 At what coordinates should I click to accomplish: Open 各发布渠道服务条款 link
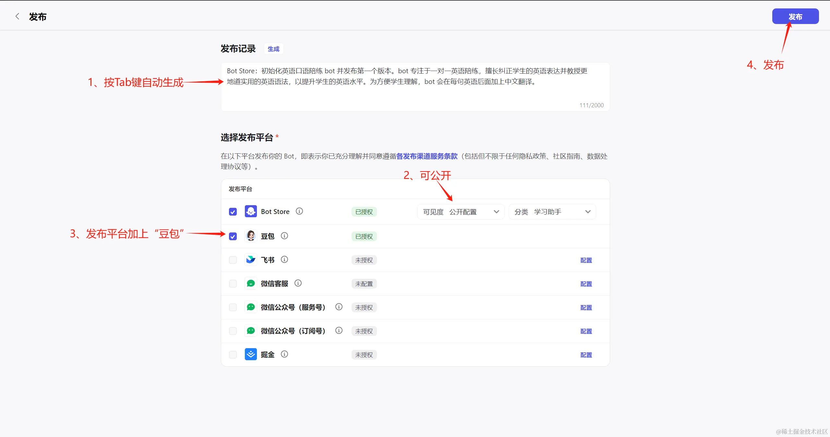tap(427, 156)
